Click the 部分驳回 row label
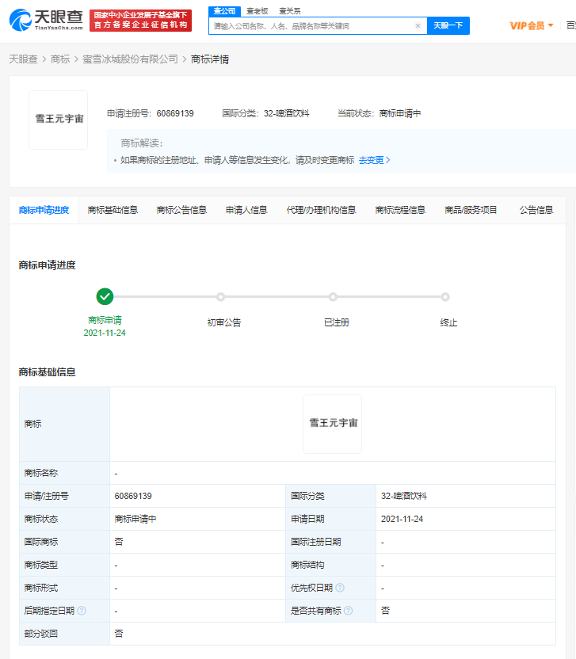The image size is (576, 659). [x=41, y=634]
